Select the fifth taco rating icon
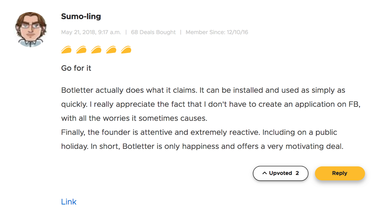 126,50
